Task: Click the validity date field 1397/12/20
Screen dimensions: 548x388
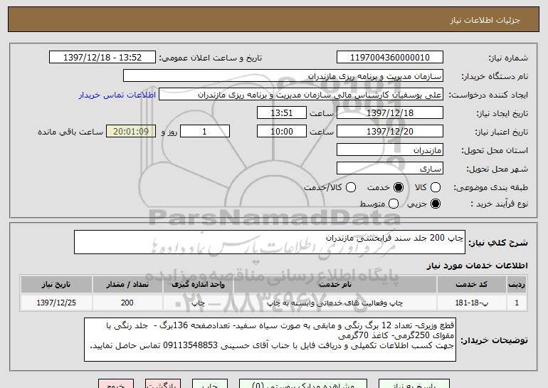Action: pyautogui.click(x=390, y=132)
